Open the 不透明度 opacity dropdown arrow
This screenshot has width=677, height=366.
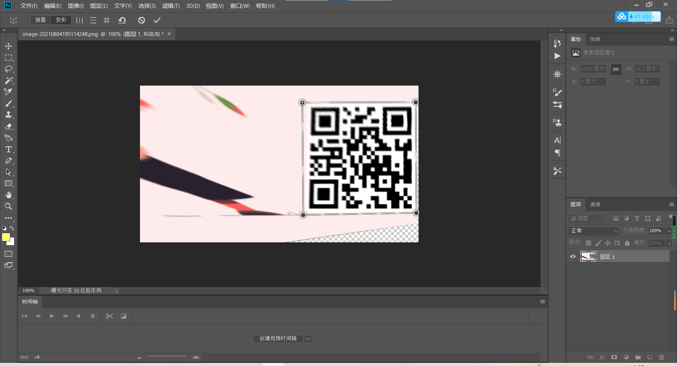[669, 231]
